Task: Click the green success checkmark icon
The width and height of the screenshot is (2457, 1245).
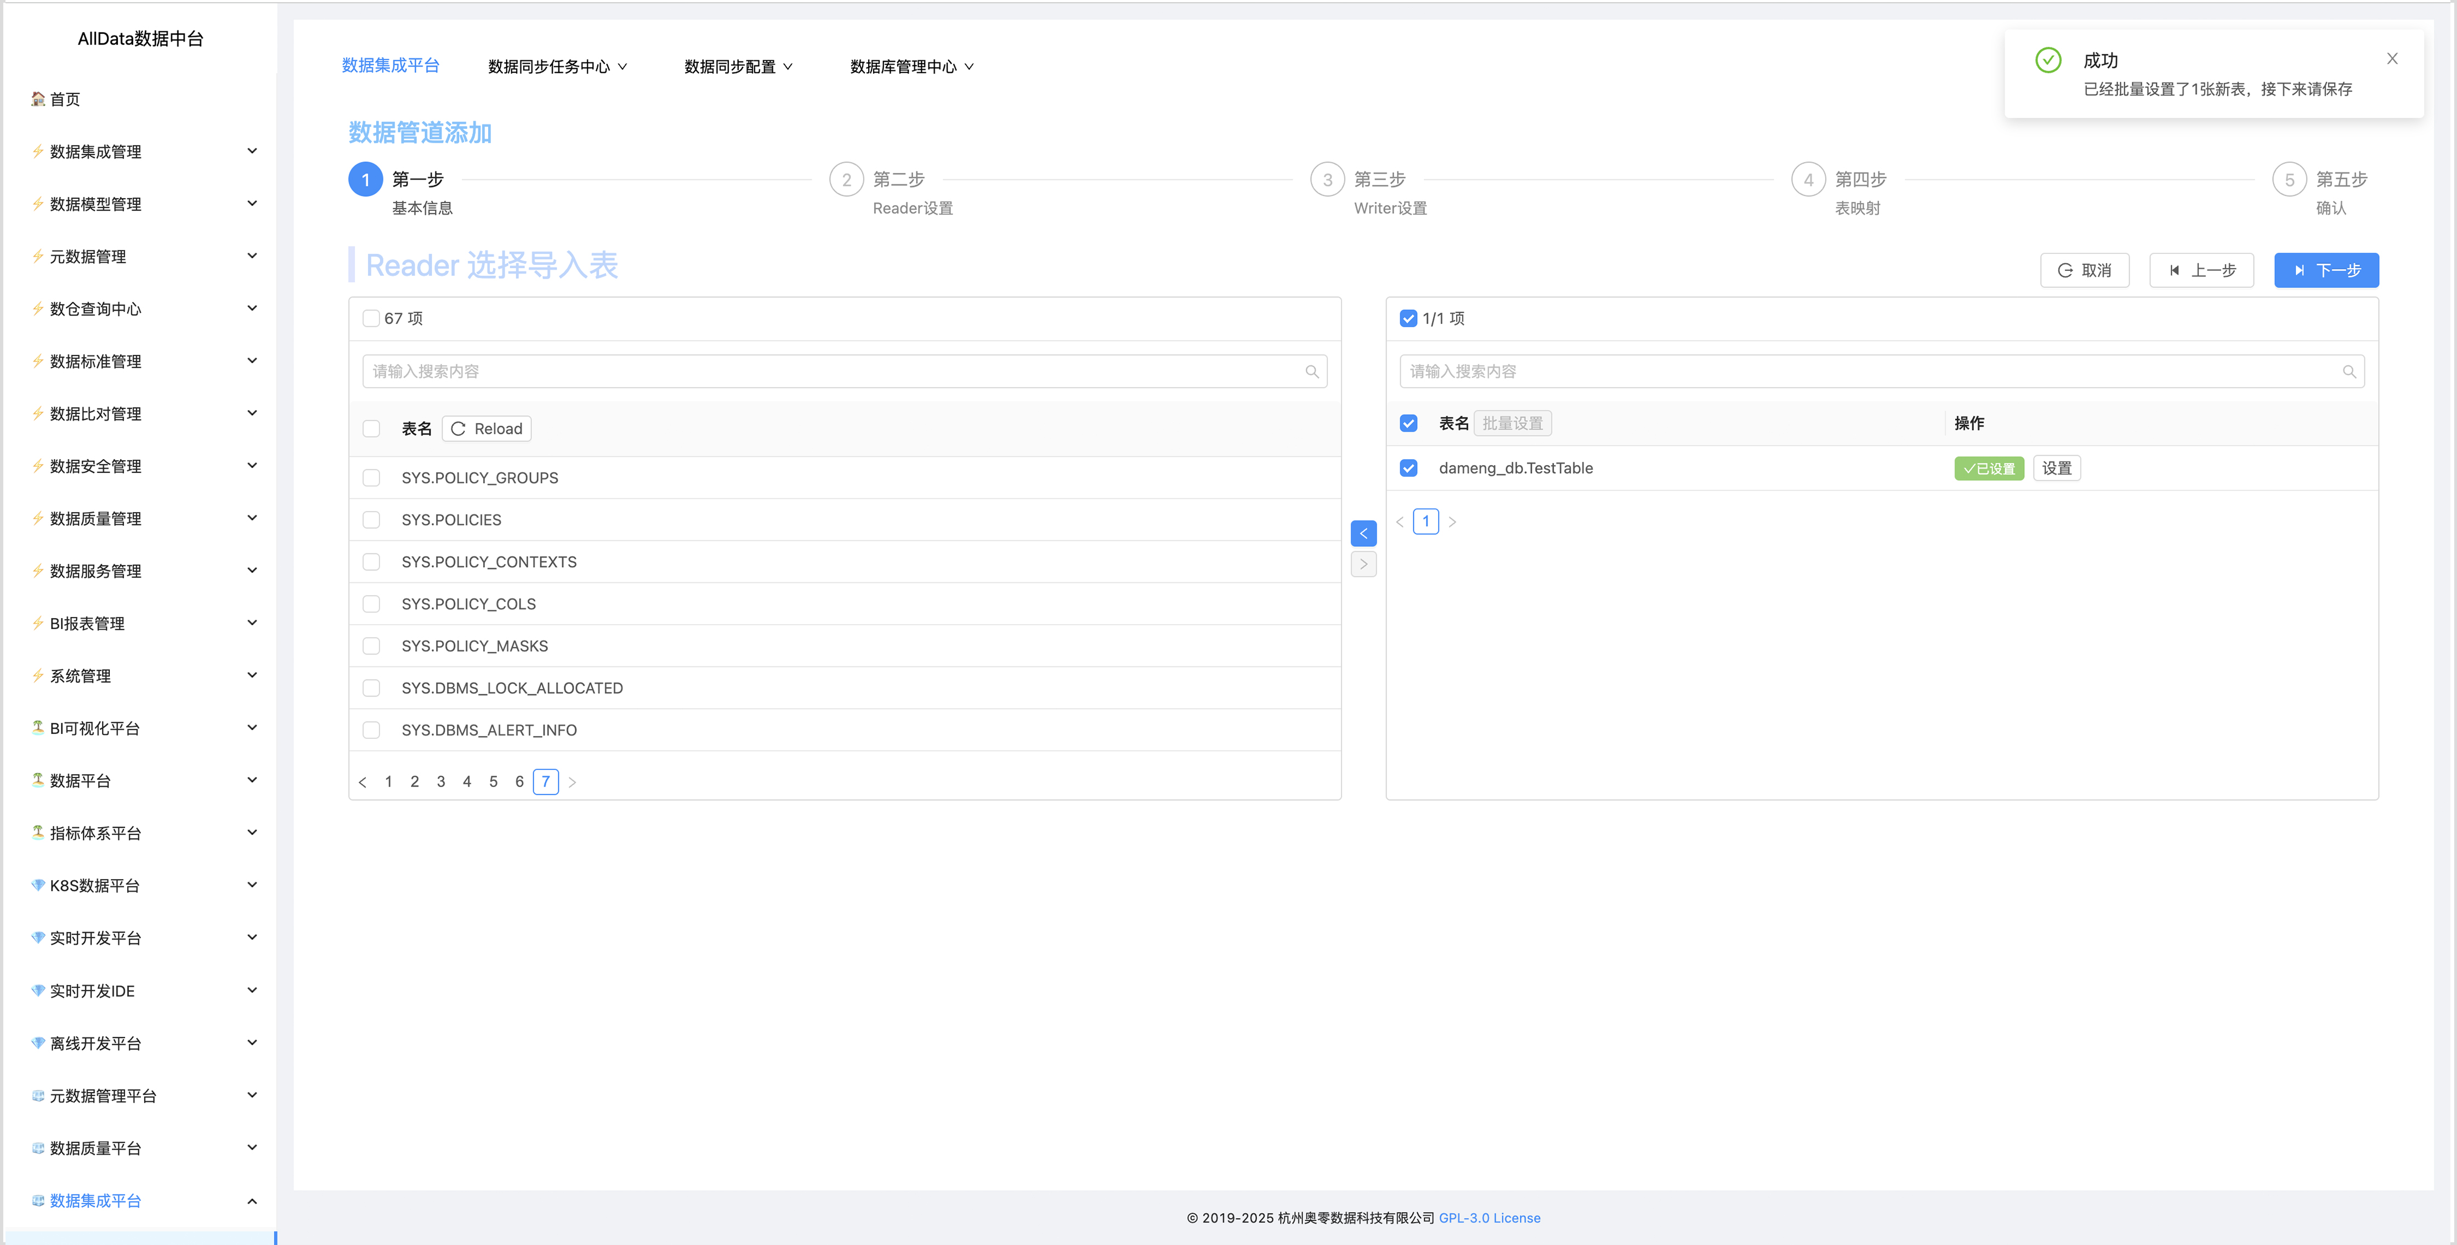Action: point(2048,60)
